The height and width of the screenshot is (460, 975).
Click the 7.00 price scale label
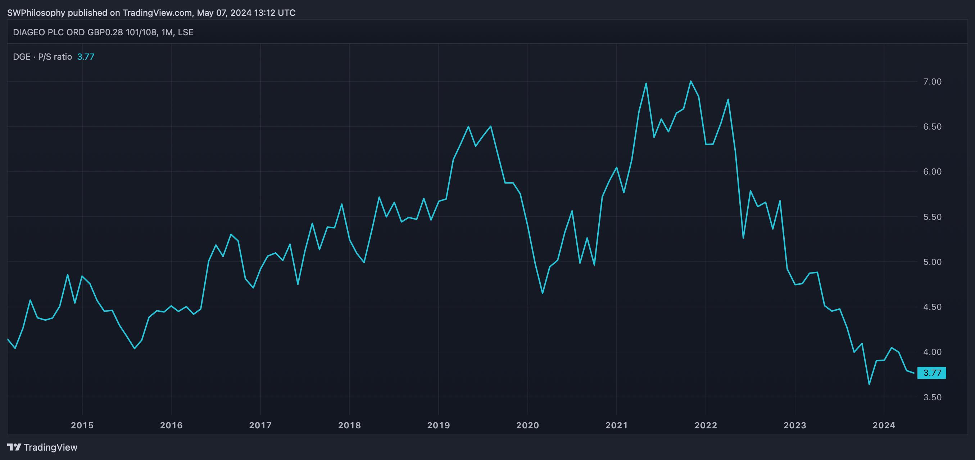coord(932,82)
